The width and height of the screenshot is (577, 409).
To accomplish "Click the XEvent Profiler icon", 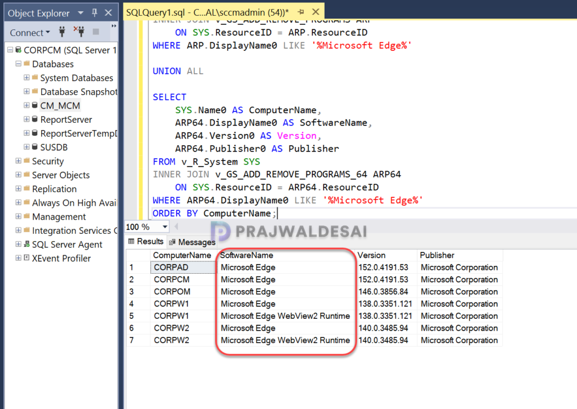I will (26, 258).
